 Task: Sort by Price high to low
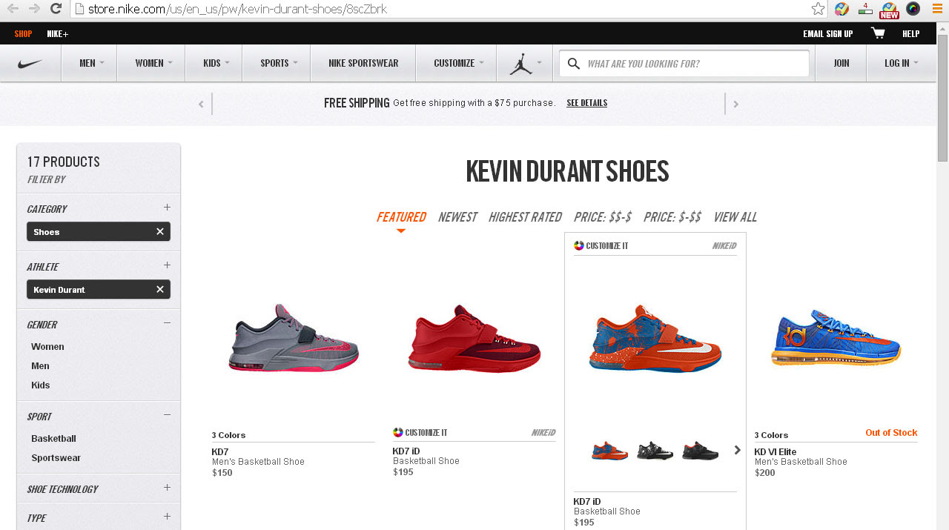(x=603, y=217)
